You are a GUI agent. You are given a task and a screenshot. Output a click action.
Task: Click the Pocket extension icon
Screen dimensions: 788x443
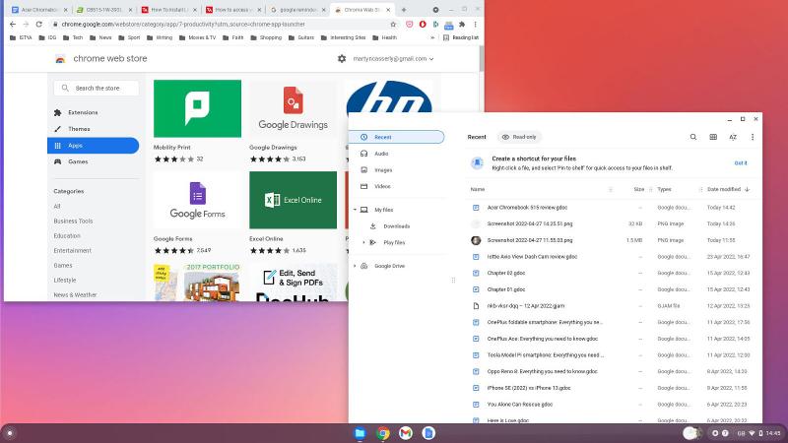click(x=409, y=24)
